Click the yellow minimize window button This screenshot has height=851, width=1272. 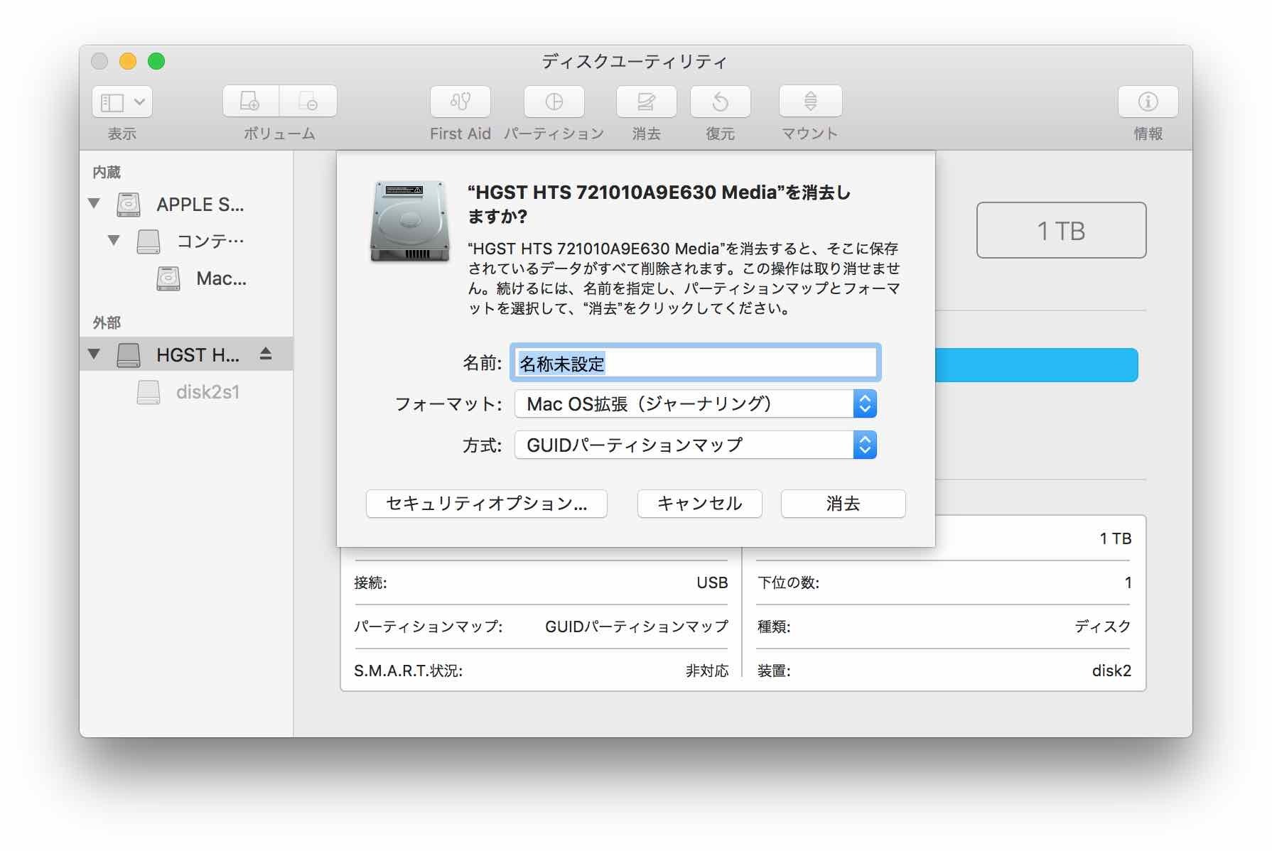[x=128, y=61]
